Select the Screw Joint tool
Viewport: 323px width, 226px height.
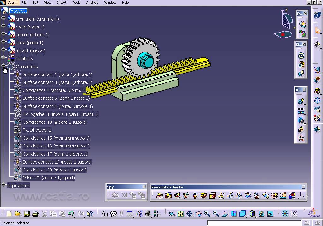pos(186,195)
